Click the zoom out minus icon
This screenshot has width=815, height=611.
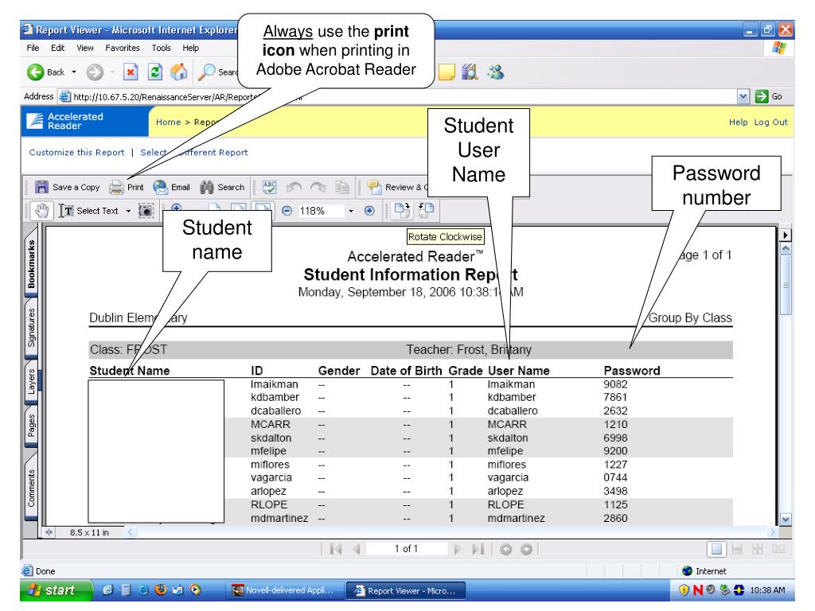point(287,211)
